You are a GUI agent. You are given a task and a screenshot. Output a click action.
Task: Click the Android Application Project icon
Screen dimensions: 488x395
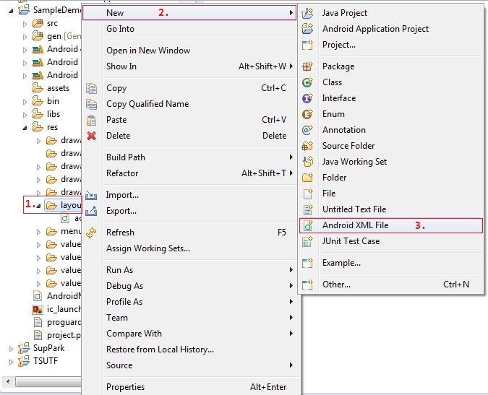[x=308, y=29]
